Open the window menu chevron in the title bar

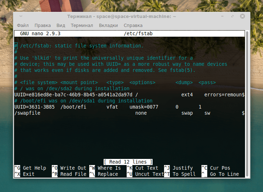[x=21, y=16]
